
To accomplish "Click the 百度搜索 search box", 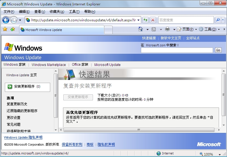I will (186, 20).
